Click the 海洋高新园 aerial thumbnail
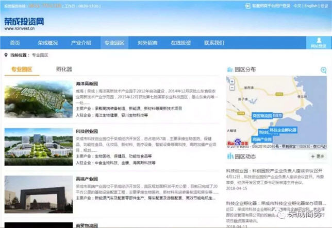The width and height of the screenshot is (332, 228). 39,99
